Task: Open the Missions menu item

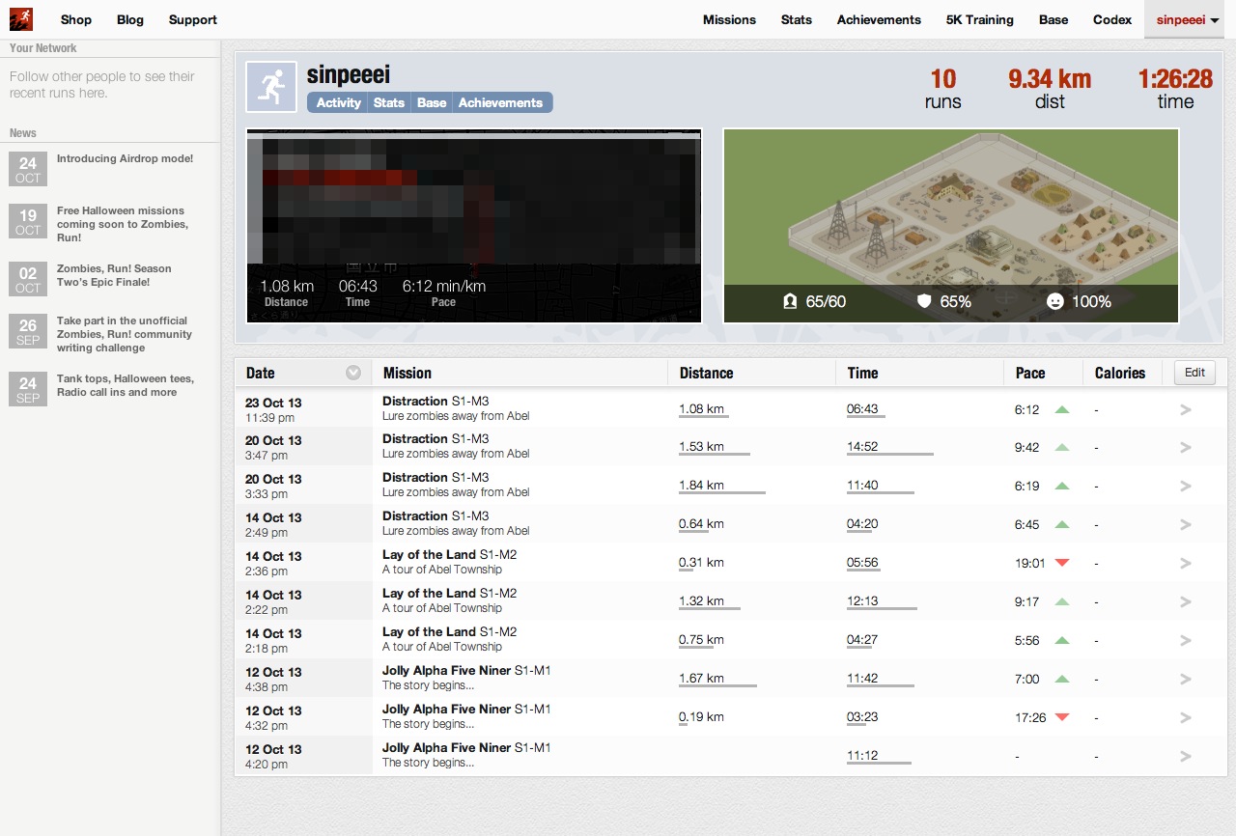Action: pos(729,19)
